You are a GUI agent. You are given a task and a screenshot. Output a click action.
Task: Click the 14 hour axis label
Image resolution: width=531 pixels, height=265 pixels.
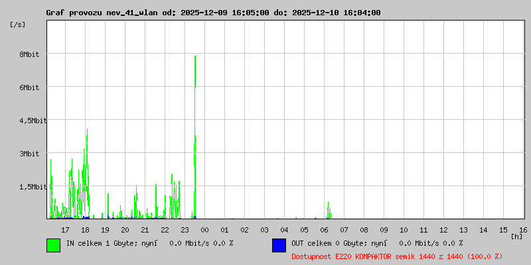point(484,230)
